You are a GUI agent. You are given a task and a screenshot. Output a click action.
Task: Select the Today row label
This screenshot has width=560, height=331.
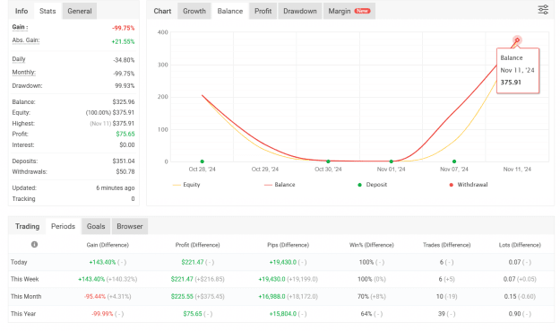(x=19, y=262)
